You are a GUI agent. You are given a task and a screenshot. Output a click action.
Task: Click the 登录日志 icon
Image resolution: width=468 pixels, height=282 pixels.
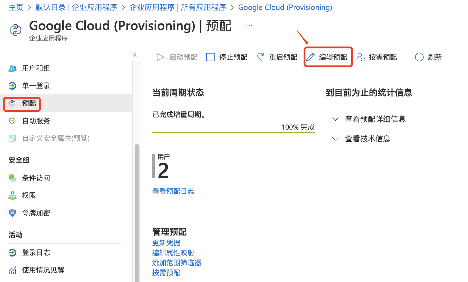coord(12,253)
